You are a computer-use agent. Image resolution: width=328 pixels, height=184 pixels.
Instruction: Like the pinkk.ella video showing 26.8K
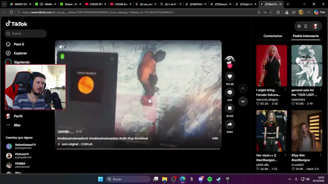click(258, 169)
